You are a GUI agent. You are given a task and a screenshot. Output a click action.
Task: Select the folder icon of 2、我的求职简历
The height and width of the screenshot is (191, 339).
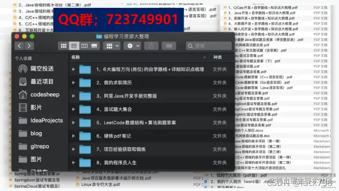(85, 83)
